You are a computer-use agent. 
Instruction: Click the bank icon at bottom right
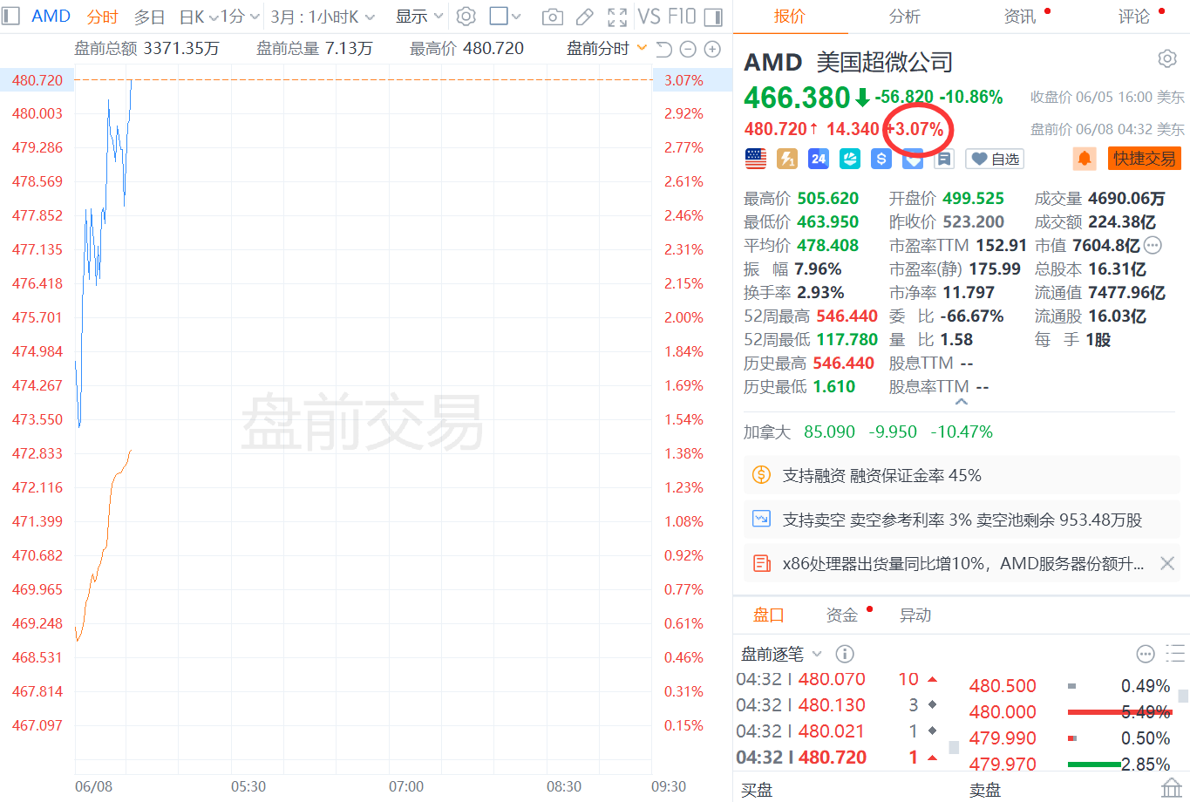pos(1172,789)
